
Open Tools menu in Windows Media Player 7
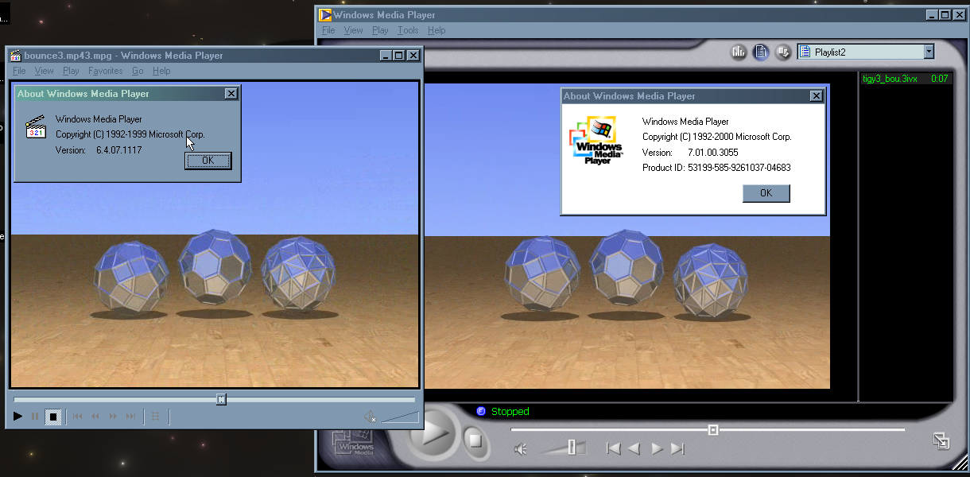pyautogui.click(x=408, y=30)
